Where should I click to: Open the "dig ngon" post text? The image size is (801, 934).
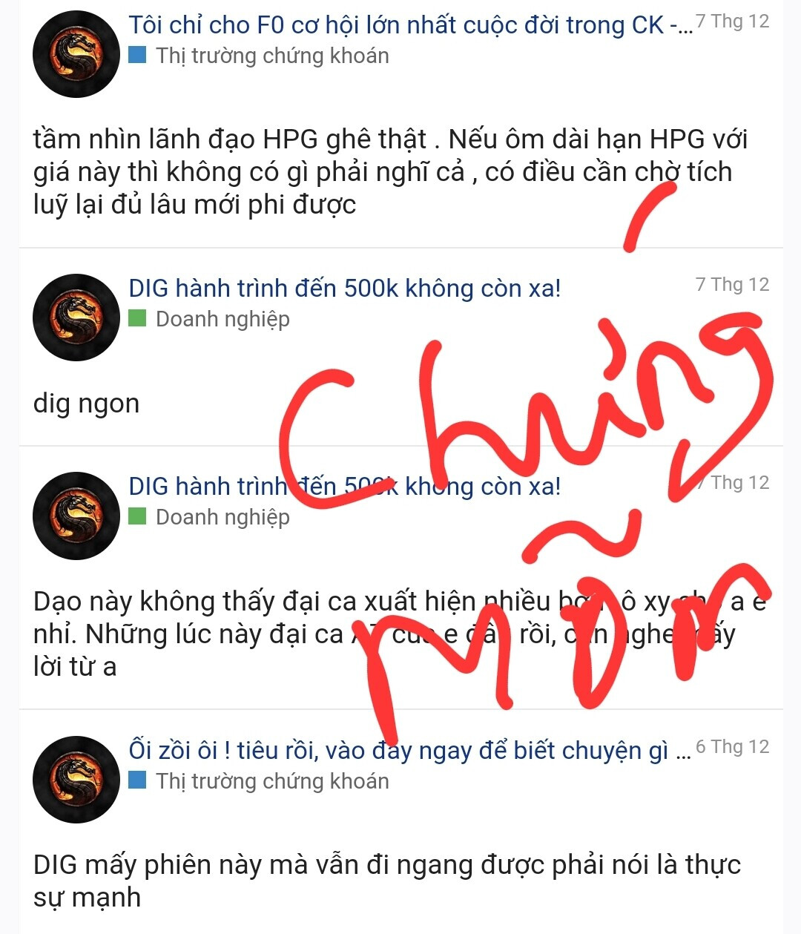click(86, 404)
